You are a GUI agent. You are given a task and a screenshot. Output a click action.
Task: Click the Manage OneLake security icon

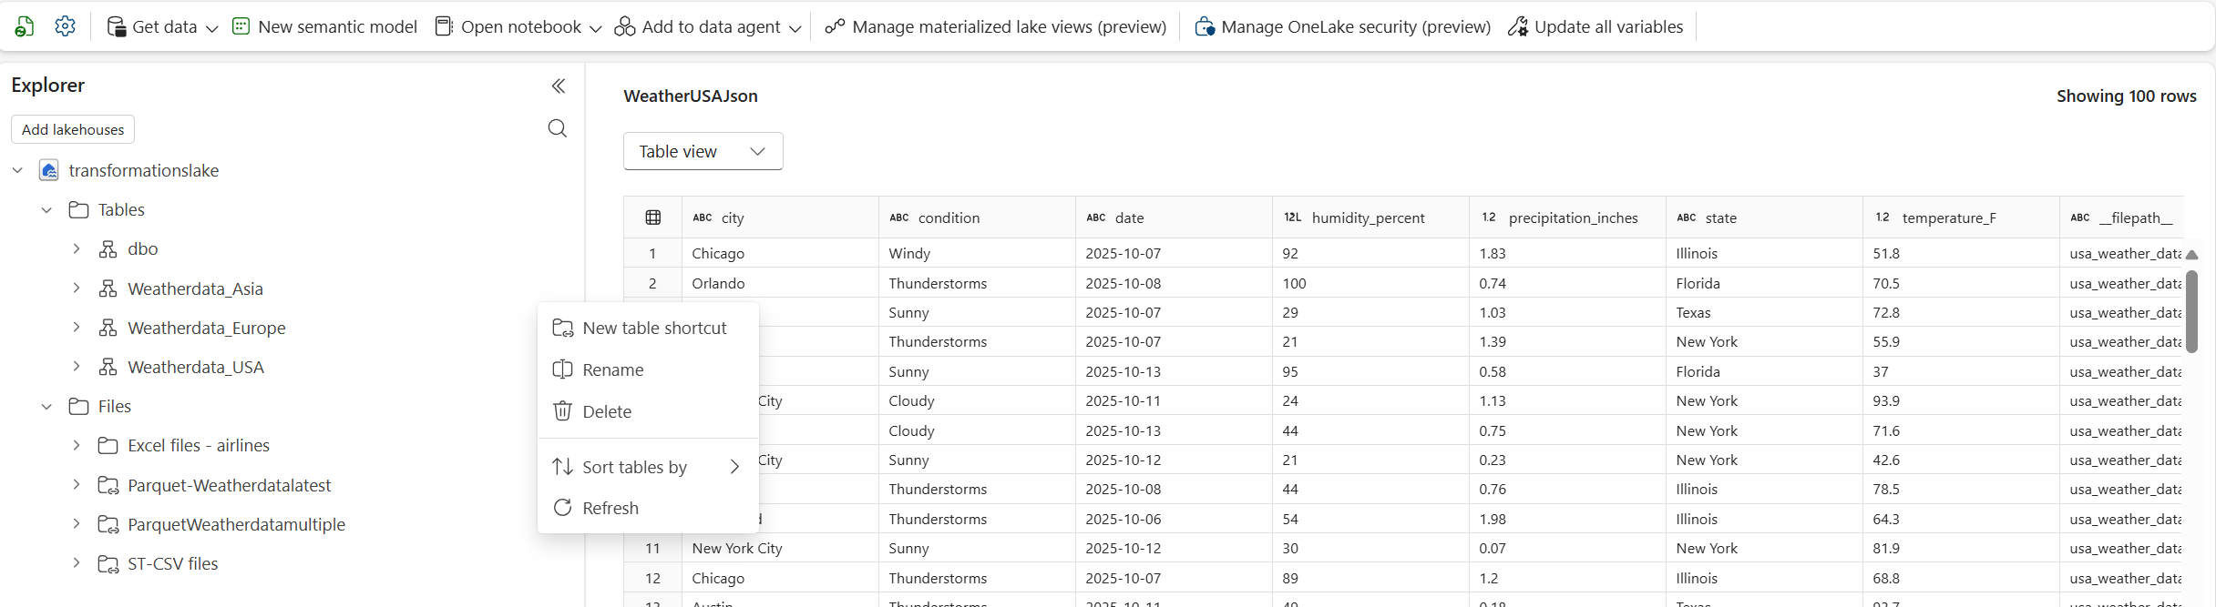(1205, 27)
